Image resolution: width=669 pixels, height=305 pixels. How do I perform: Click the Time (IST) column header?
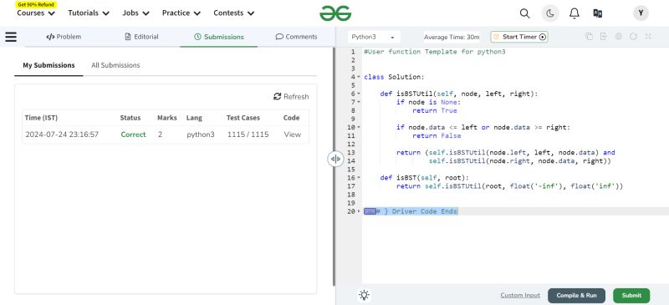click(41, 118)
